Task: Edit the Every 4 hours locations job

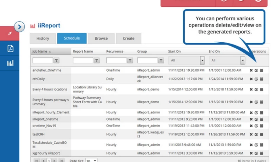Action: coord(256,89)
